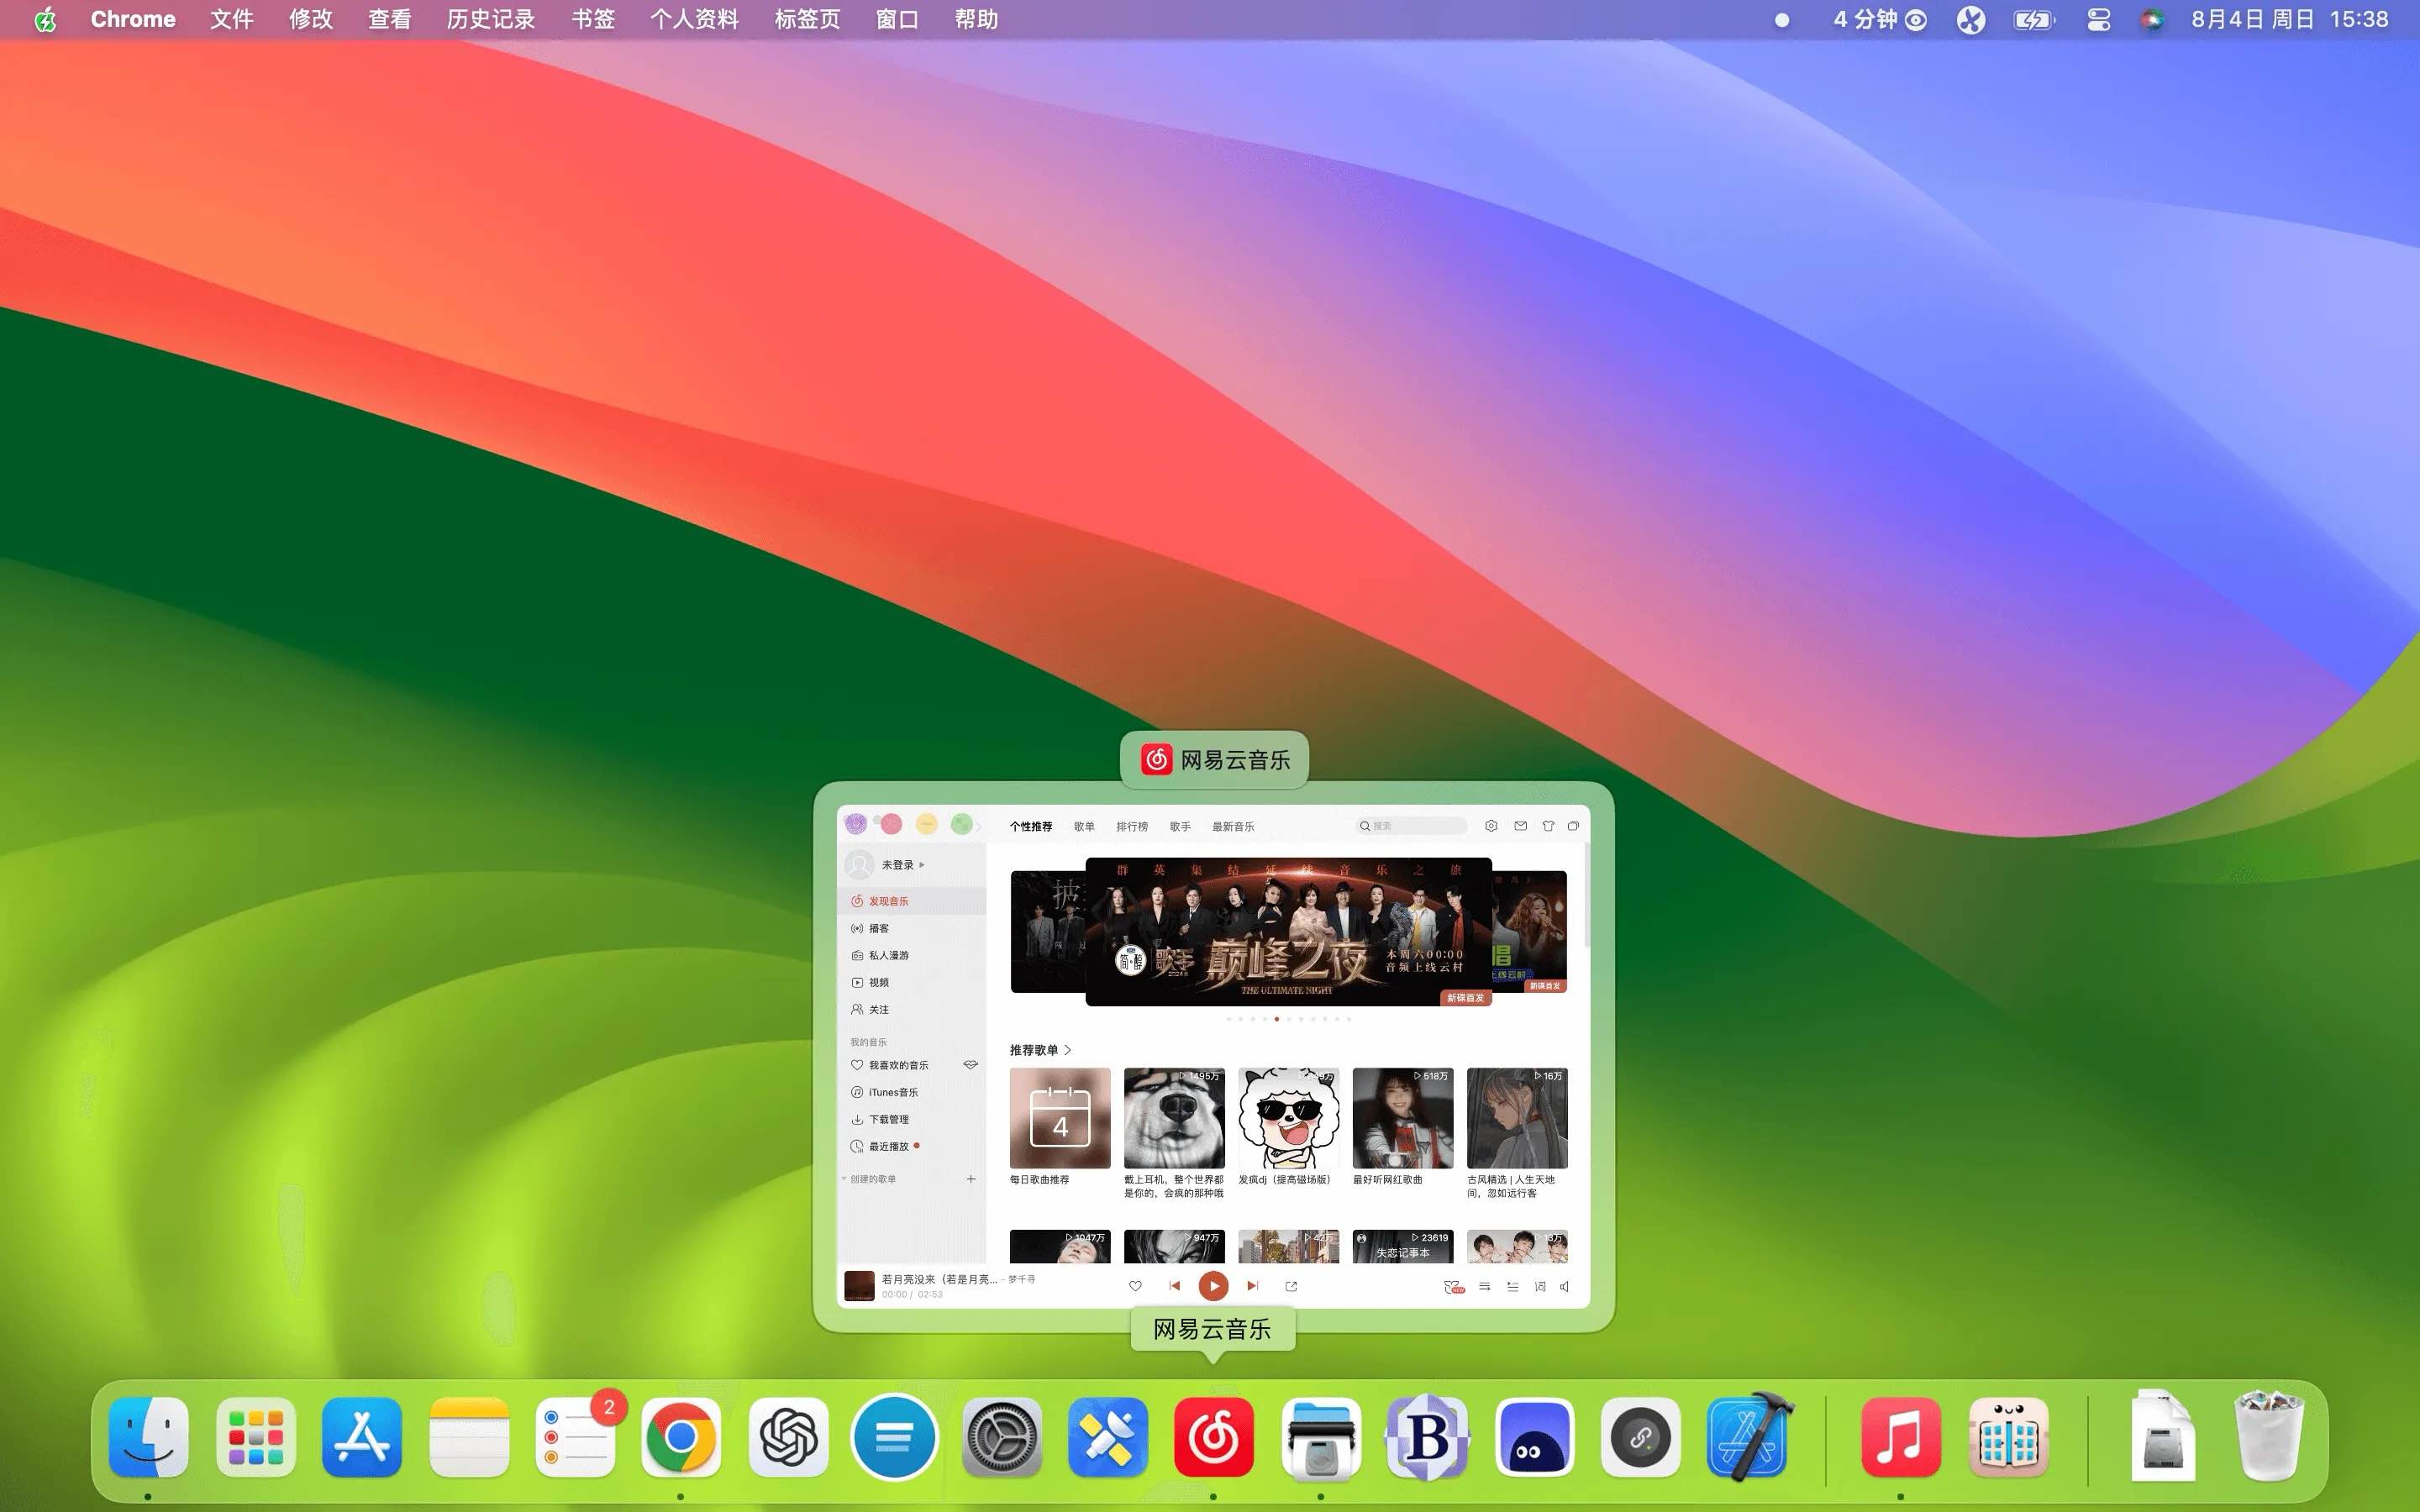2420x1512 pixels.
Task: Open Launchpad from the dock
Action: coord(255,1437)
